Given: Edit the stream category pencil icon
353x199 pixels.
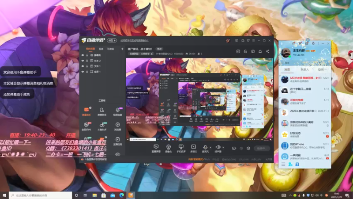Looking at the screenshot, I should (x=152, y=54).
